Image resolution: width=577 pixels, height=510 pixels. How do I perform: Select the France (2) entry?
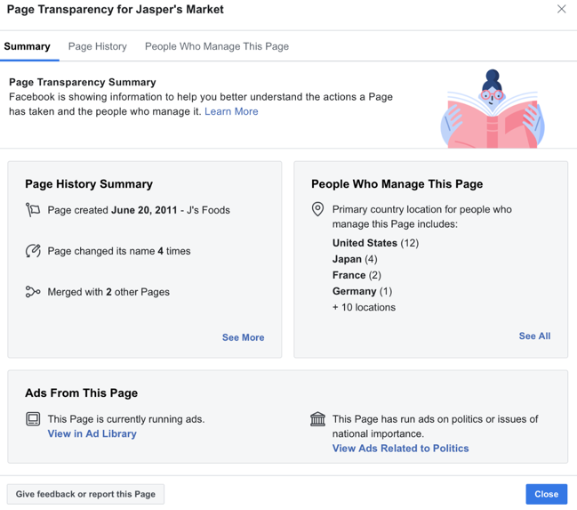[x=357, y=275]
